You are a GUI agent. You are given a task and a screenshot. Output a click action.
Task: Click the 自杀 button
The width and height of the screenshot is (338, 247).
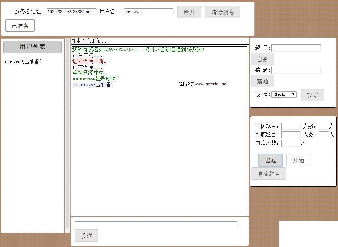(262, 59)
